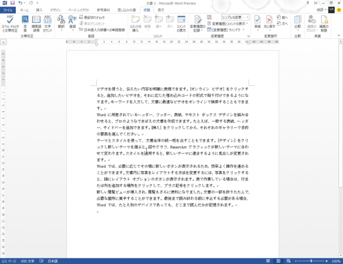The height and width of the screenshot is (264, 343).
Task: Switch to the デザイン tab
Action: [55, 10]
